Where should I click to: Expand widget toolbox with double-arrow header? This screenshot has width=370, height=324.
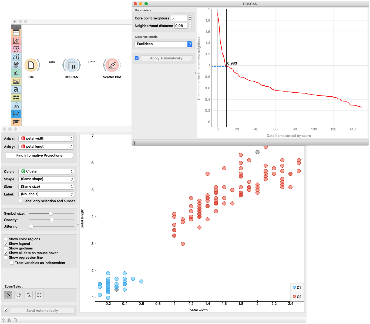tap(16, 26)
